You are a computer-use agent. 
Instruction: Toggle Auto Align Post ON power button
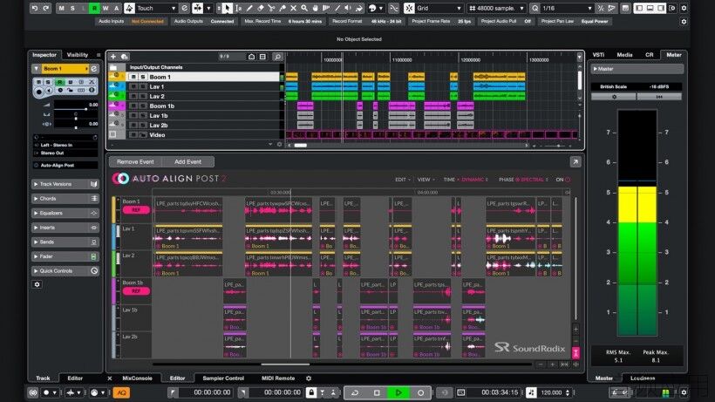(x=568, y=180)
